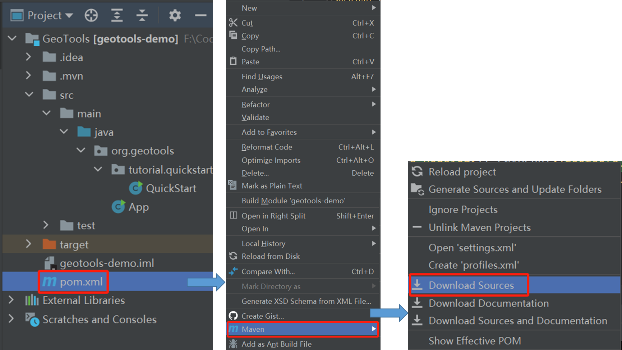Collapse the main folder
This screenshot has height=350, width=622.
[46, 113]
